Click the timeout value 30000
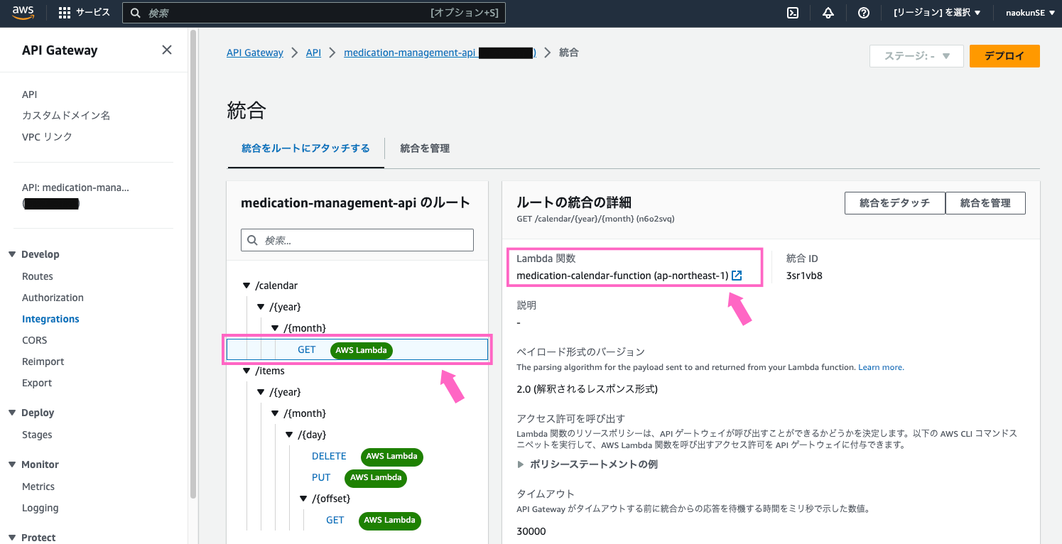The width and height of the screenshot is (1062, 544). (531, 531)
